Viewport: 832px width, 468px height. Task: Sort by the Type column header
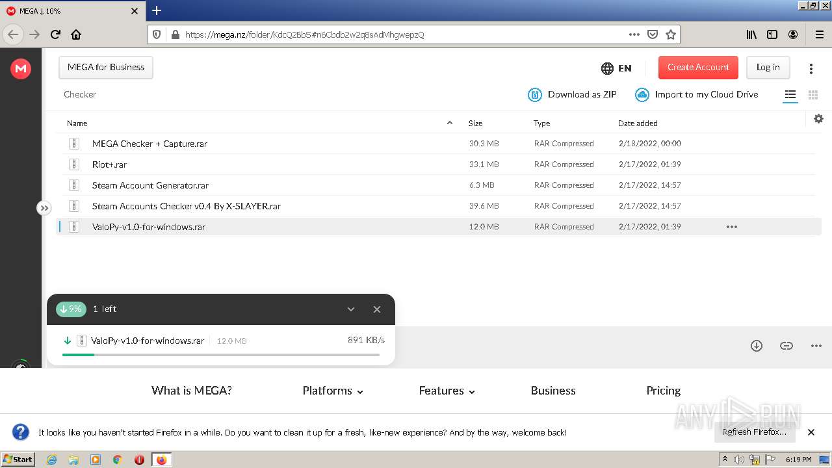(541, 123)
